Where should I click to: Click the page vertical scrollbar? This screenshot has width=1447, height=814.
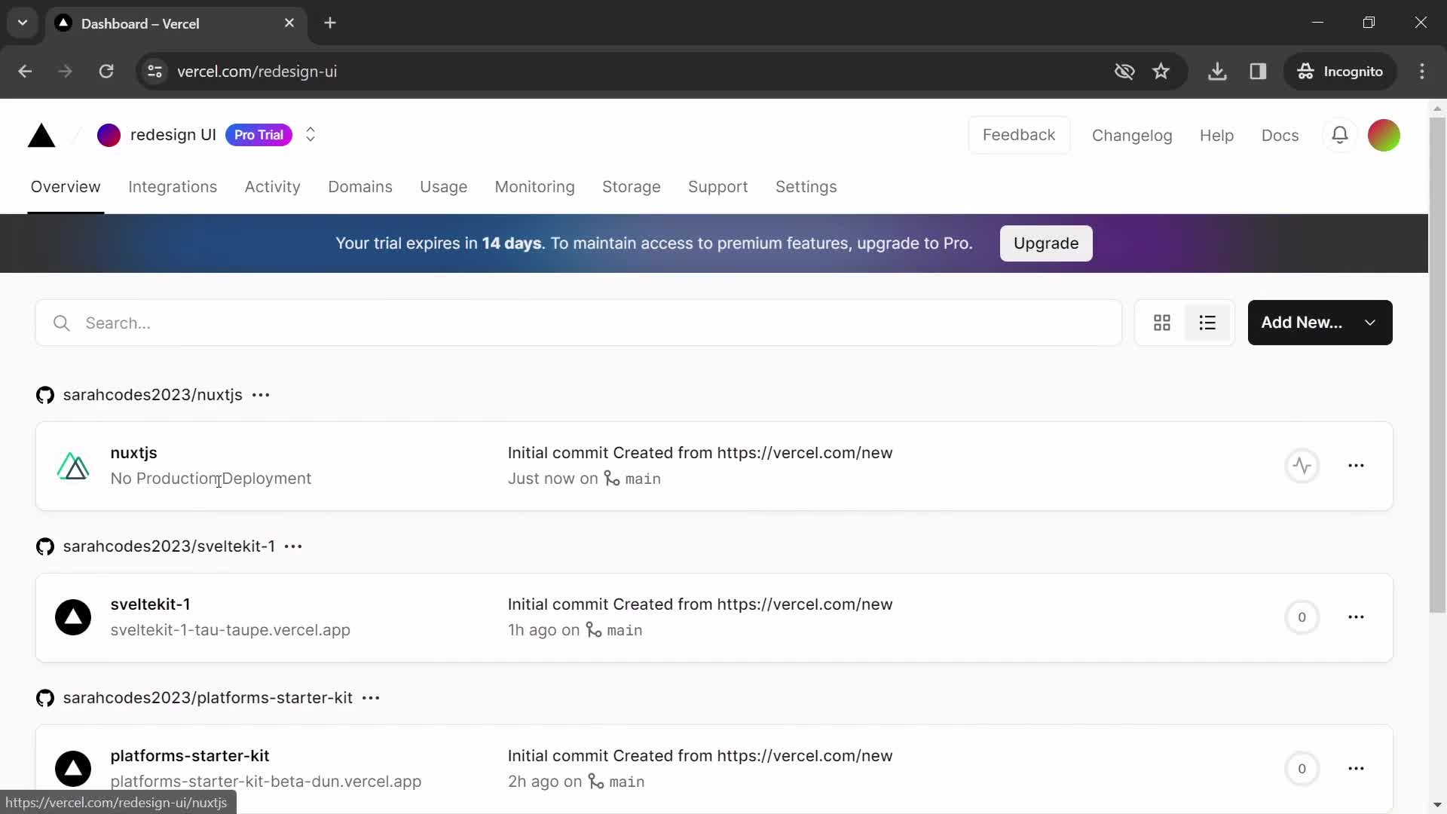pyautogui.click(x=1437, y=366)
